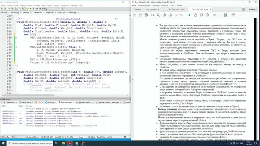
Task: Click the Paste clipboard icon in Code::Blocks
Action: [x=15, y=9]
